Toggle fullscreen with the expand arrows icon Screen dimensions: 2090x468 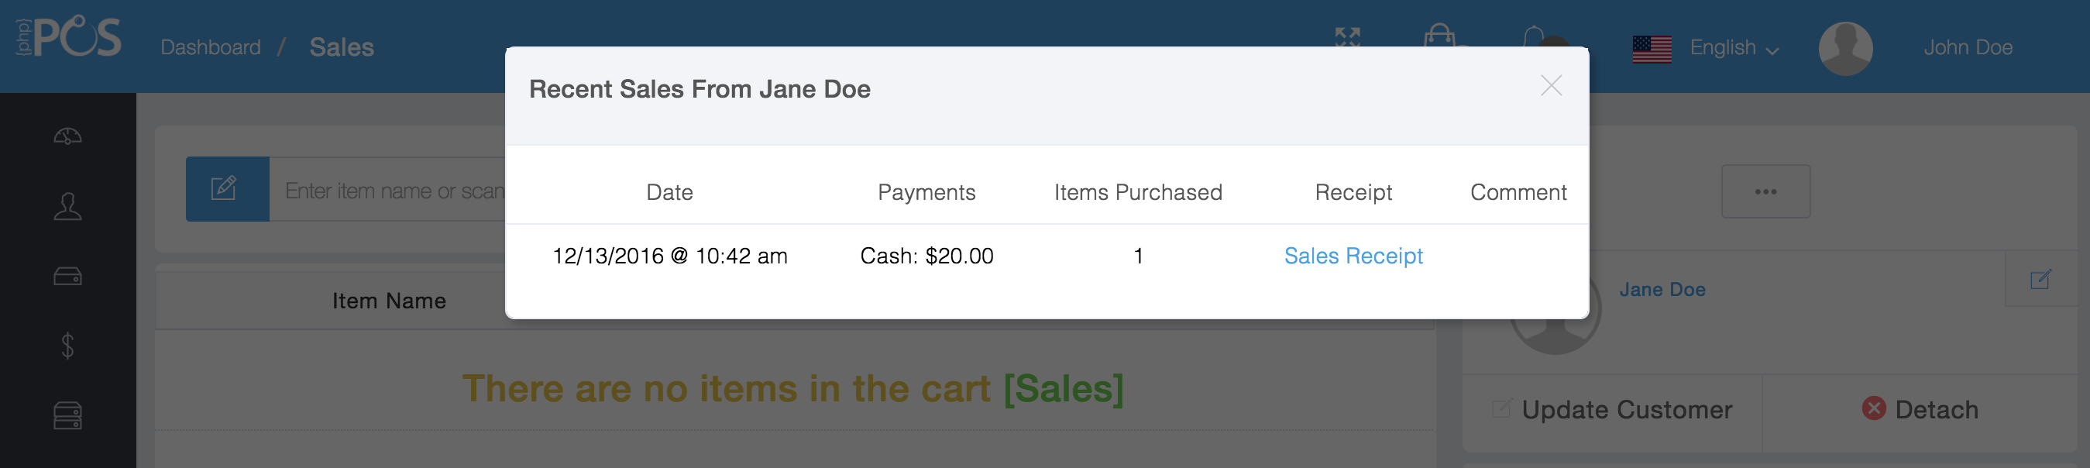point(1348,36)
